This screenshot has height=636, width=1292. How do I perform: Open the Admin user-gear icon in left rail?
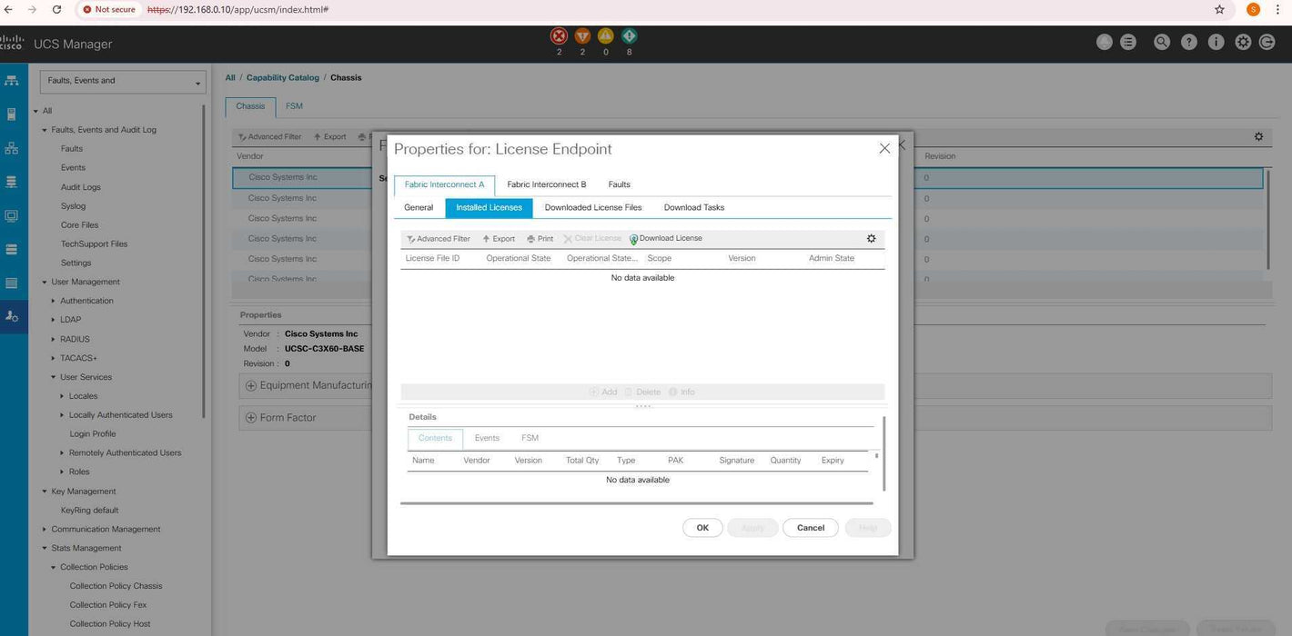click(x=12, y=316)
